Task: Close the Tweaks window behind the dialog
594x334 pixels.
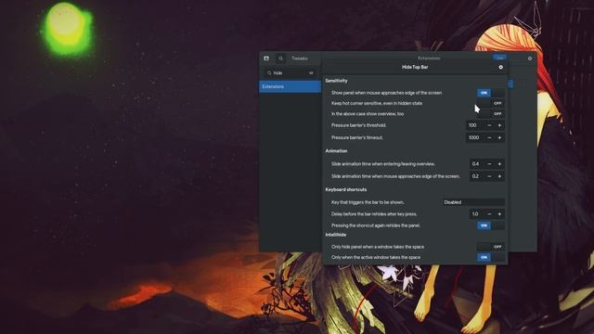Action: point(530,58)
